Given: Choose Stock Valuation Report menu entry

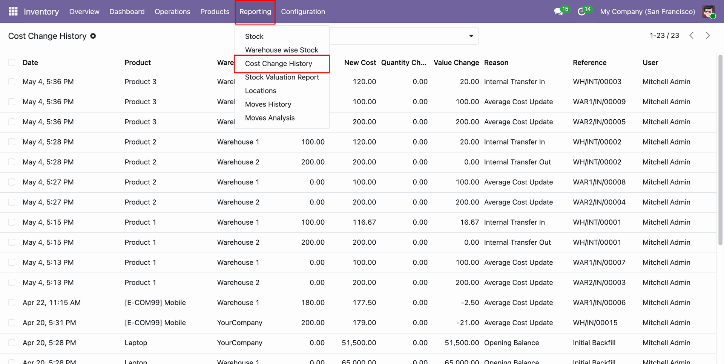Looking at the screenshot, I should 282,77.
